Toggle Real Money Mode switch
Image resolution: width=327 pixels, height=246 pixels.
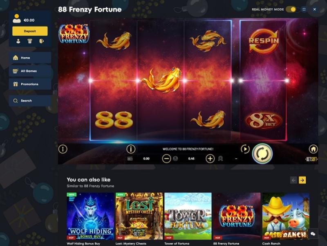tap(291, 9)
